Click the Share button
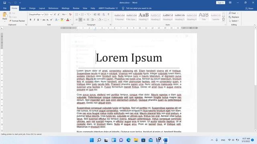Screen dimensions: 257x144 (249, 8)
